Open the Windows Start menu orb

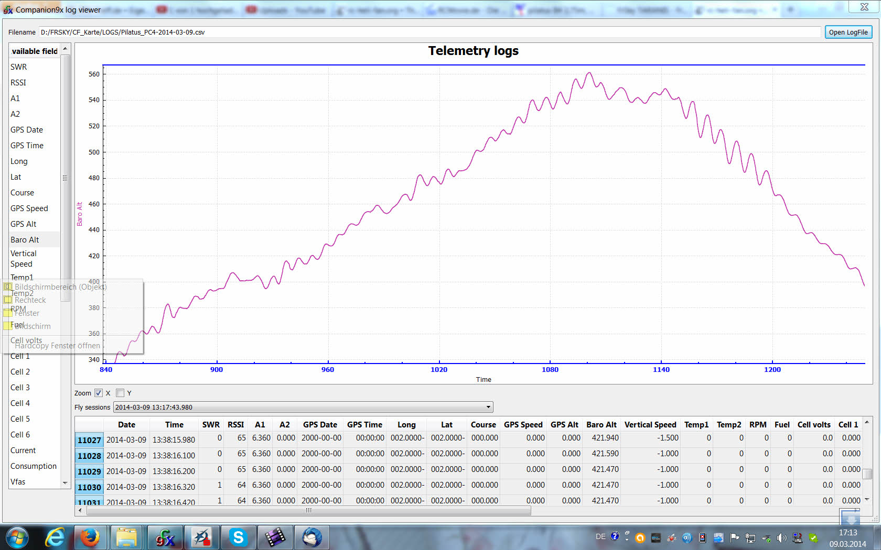[17, 537]
